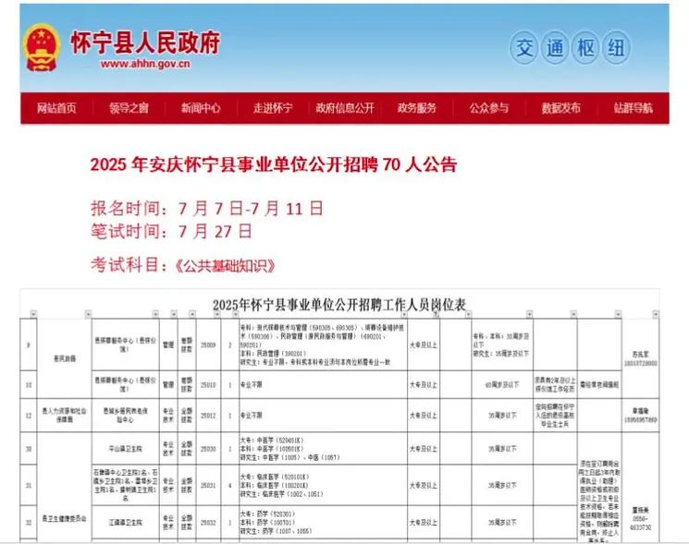Click 专业不限 in the 25010 row
This screenshot has height=544, width=689.
pos(251,385)
